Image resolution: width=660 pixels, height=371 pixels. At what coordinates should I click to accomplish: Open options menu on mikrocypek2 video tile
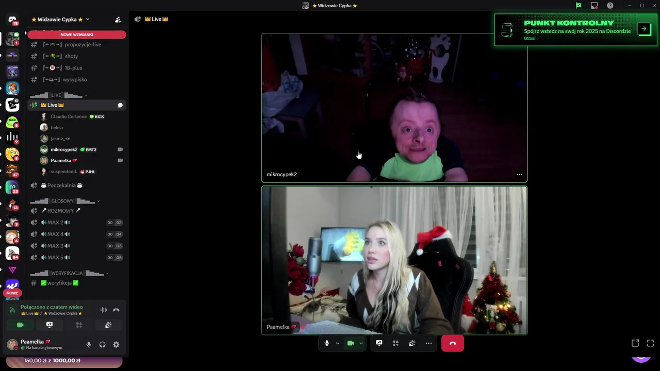click(x=519, y=174)
